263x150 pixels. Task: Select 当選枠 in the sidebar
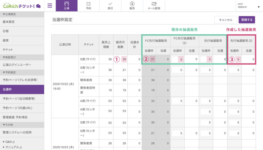7,89
